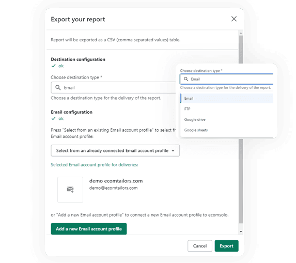
Task: Click the caret arrow on the profile dropdown
Action: click(173, 151)
